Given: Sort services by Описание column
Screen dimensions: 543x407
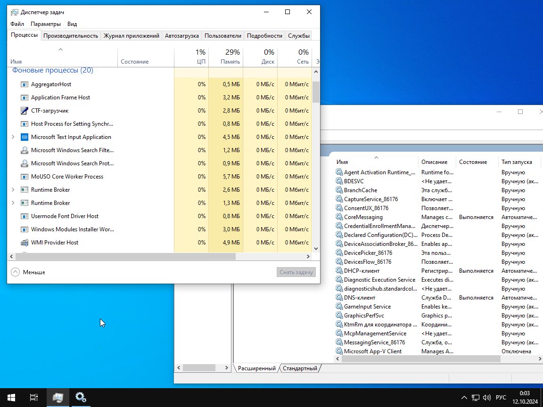Looking at the screenshot, I should tap(437, 162).
